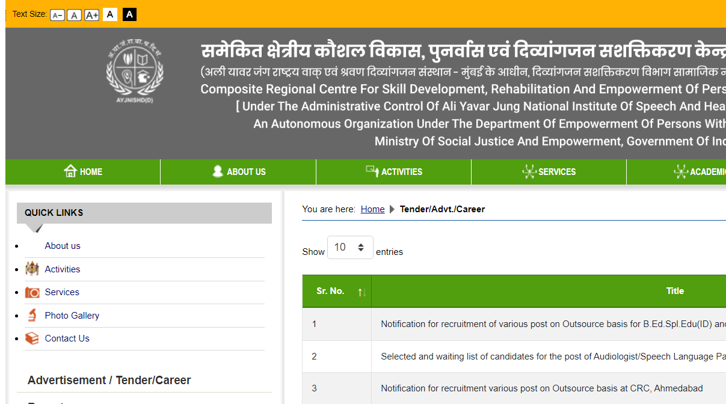
Task: Click the Home breadcrumb link
Action: [372, 209]
